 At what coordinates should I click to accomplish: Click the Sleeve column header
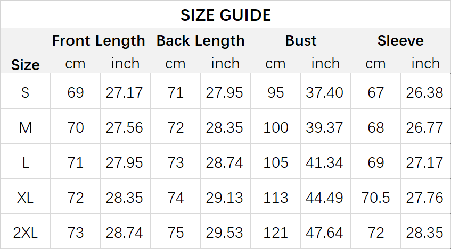pos(400,40)
